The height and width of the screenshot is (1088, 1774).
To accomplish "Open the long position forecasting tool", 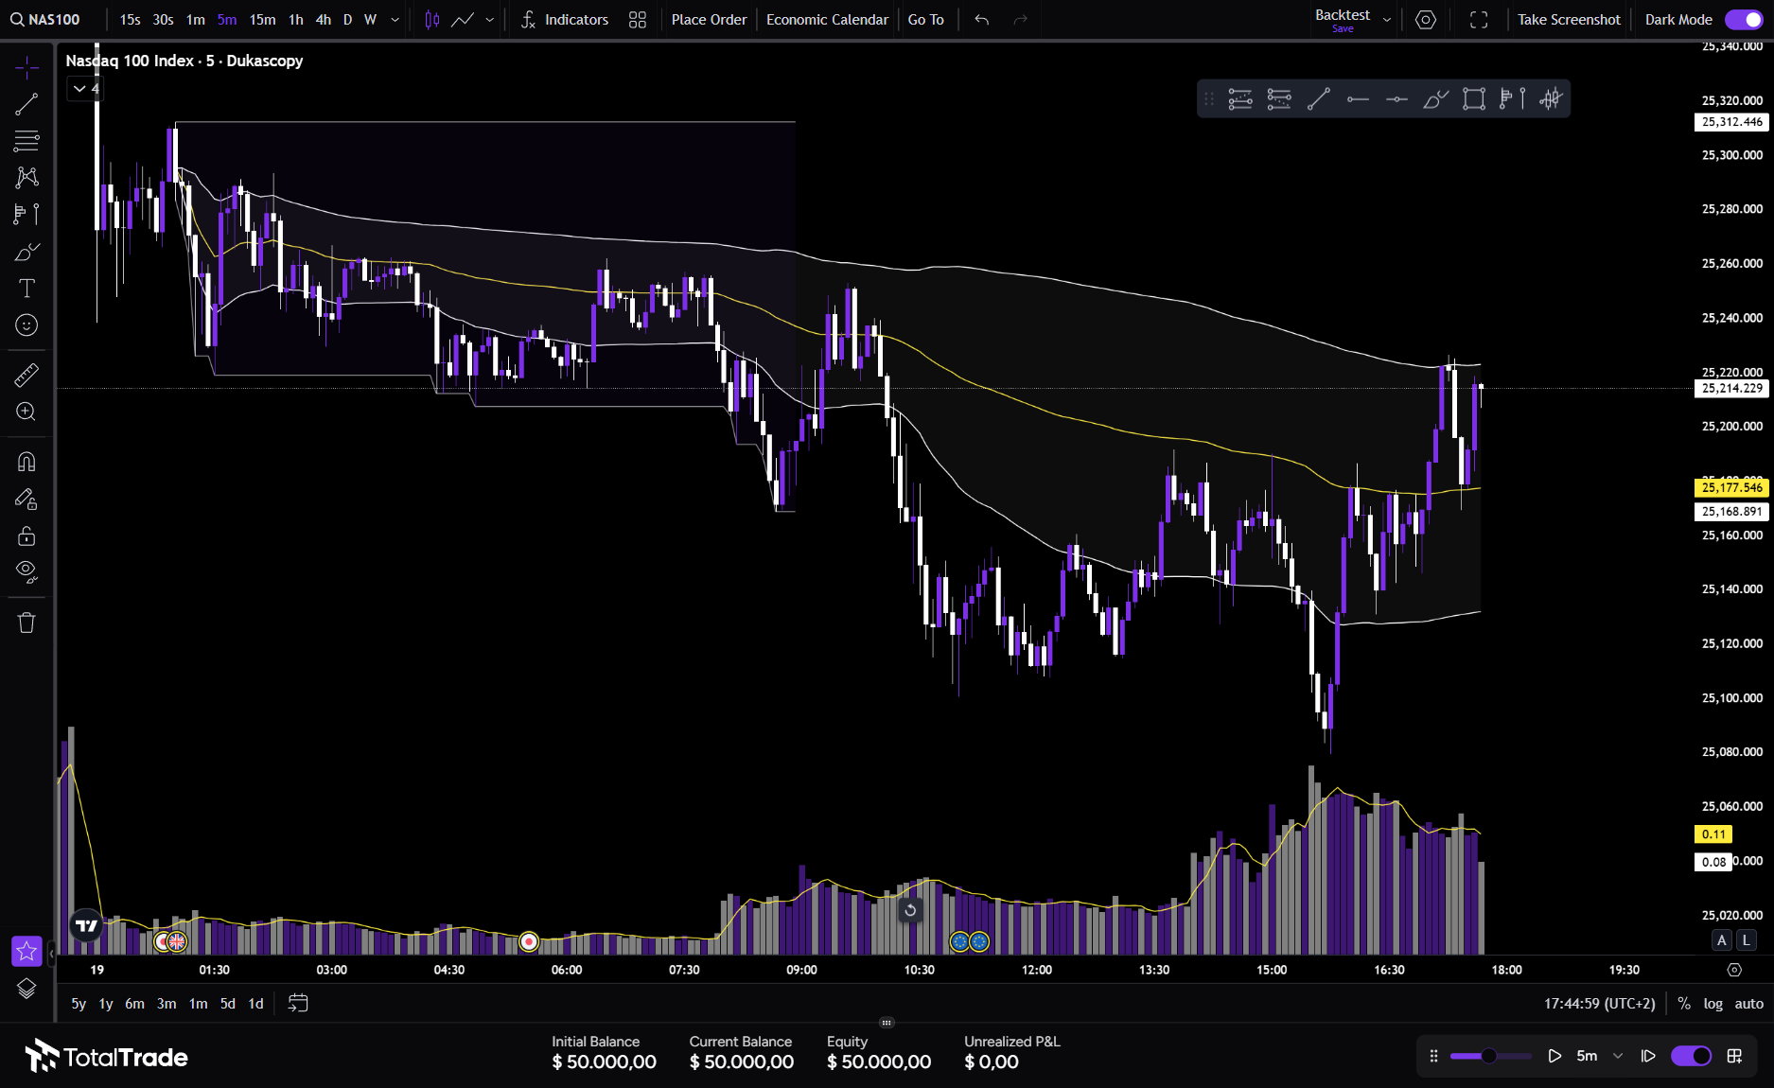I will 26,215.
